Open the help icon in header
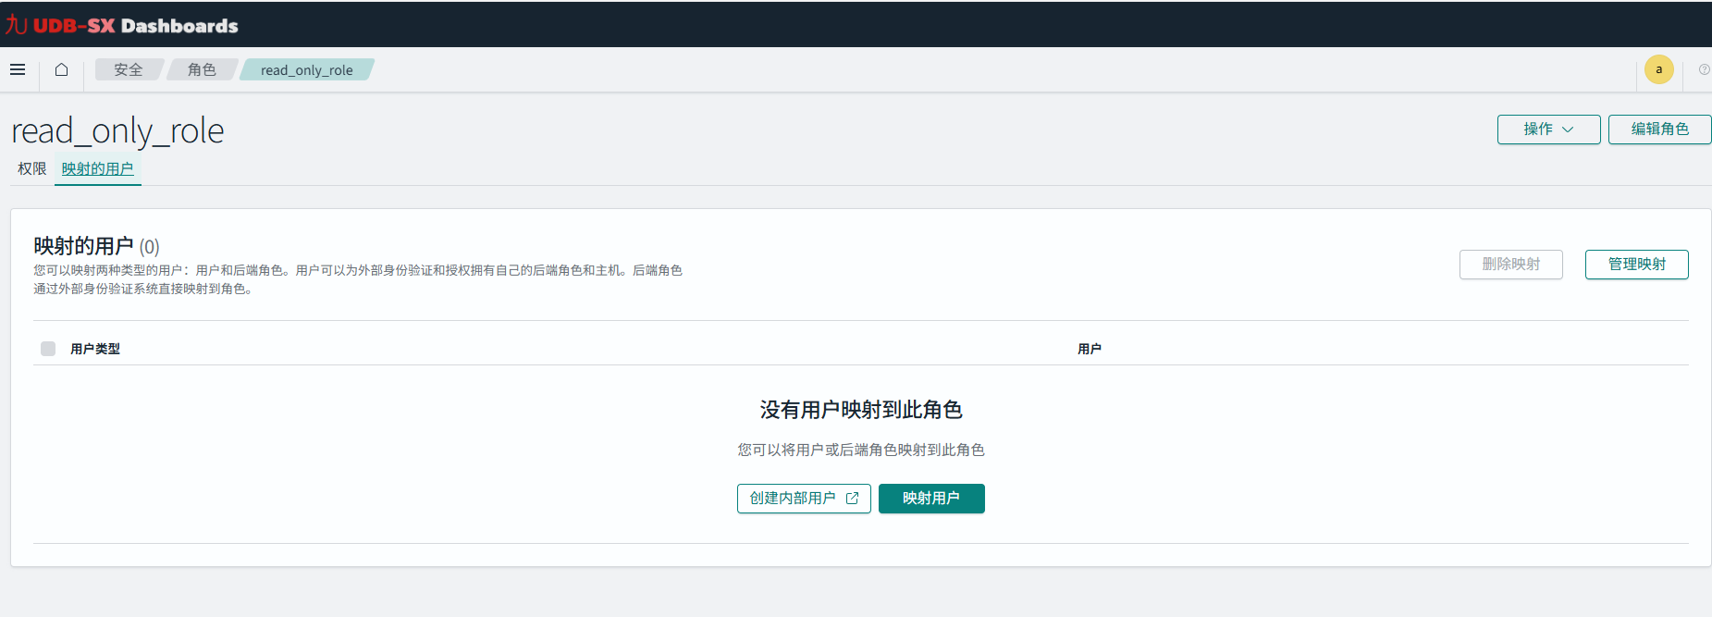Image resolution: width=1712 pixels, height=617 pixels. (1704, 69)
